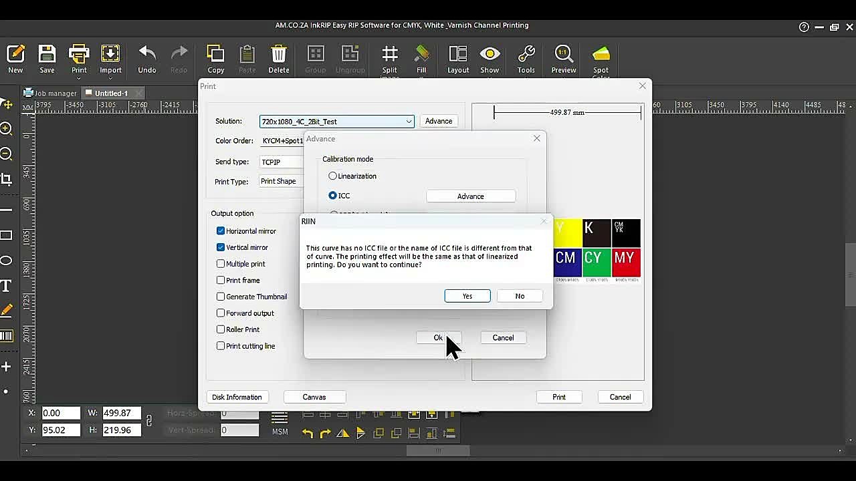Click the W width input field
This screenshot has width=856, height=481.
coord(121,413)
